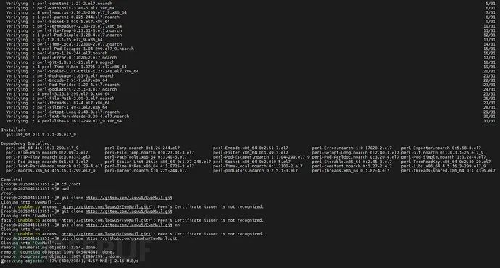Click the terminal cursor block before 'Receiving objects'

coord(2,261)
